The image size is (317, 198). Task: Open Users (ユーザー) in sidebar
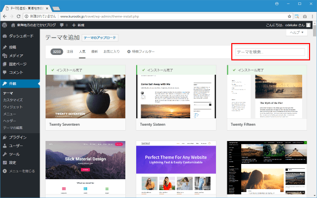(x=16, y=146)
